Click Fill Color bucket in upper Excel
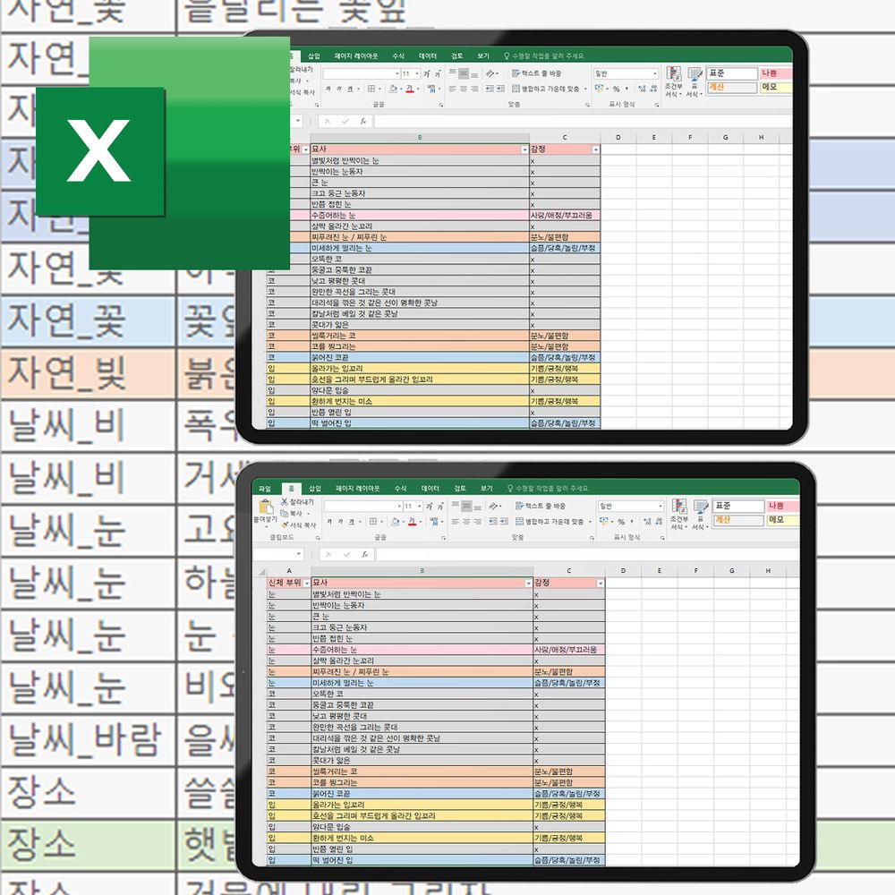 point(393,89)
